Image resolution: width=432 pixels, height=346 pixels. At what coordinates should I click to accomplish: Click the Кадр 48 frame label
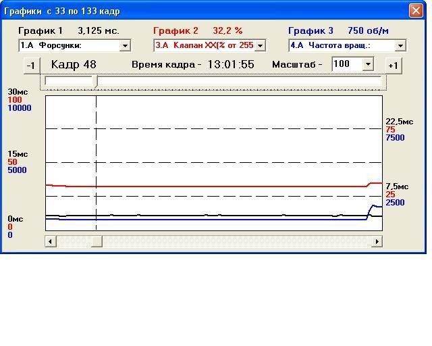pyautogui.click(x=74, y=64)
